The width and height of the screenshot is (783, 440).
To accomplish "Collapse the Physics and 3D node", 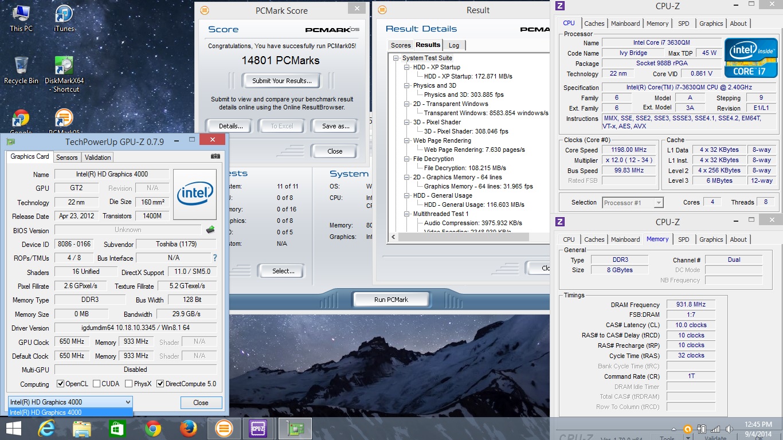I will tap(406, 85).
